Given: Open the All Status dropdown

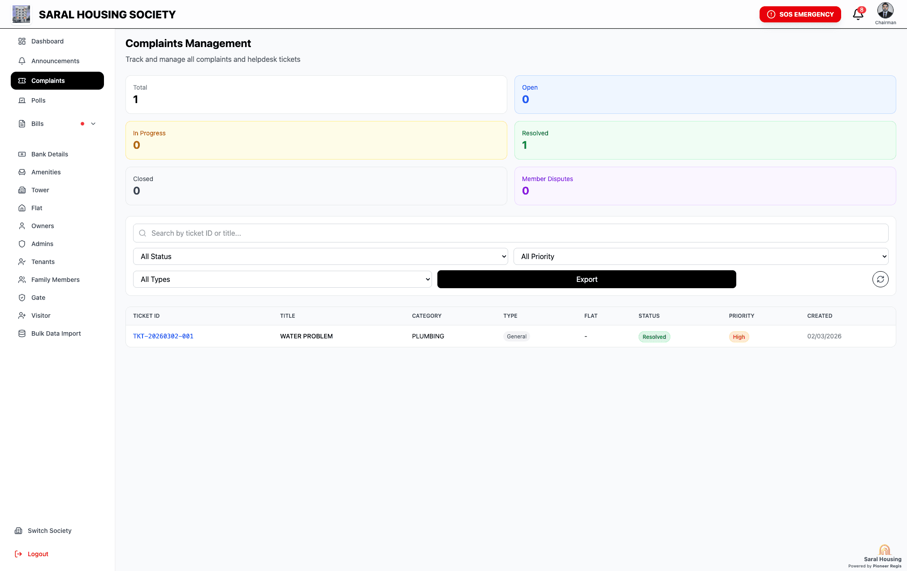Looking at the screenshot, I should [x=320, y=256].
